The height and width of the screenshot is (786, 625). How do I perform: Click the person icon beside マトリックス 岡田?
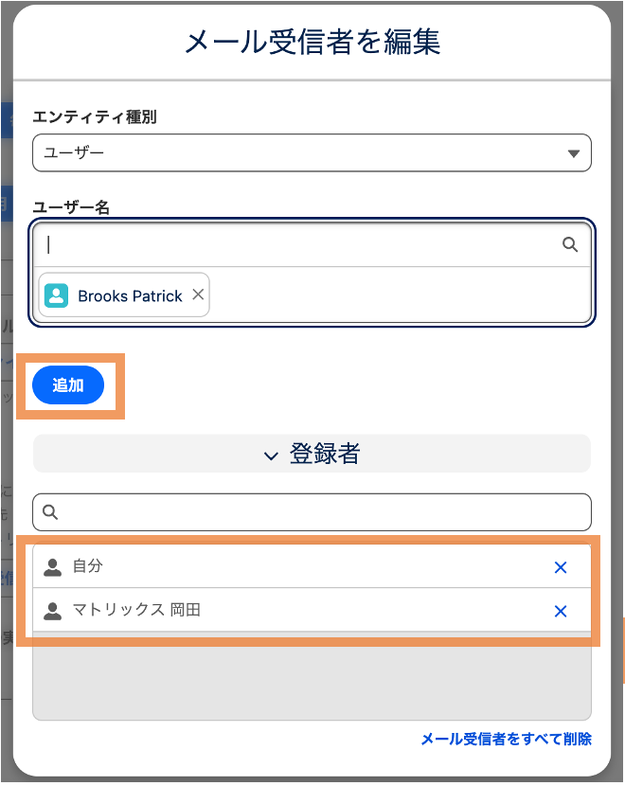[53, 611]
